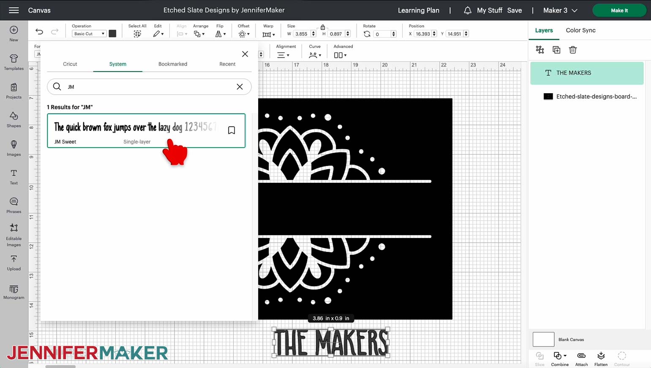The width and height of the screenshot is (651, 368).
Task: Select the System fonts tab
Action: point(118,64)
